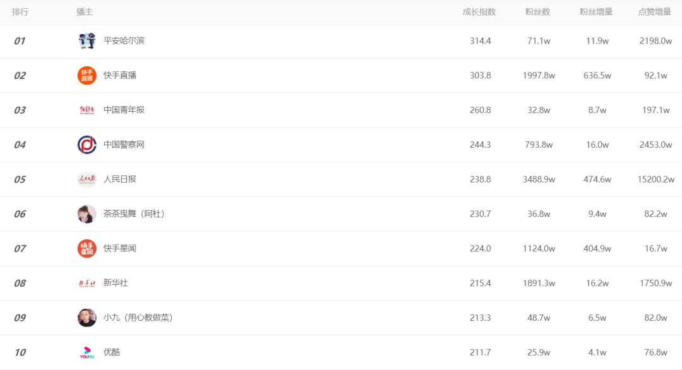Click the 小九（用心教做菜）name link
This screenshot has width=682, height=370.
tap(138, 318)
